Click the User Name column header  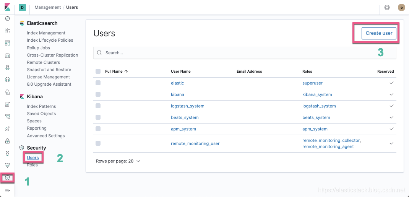[181, 71]
